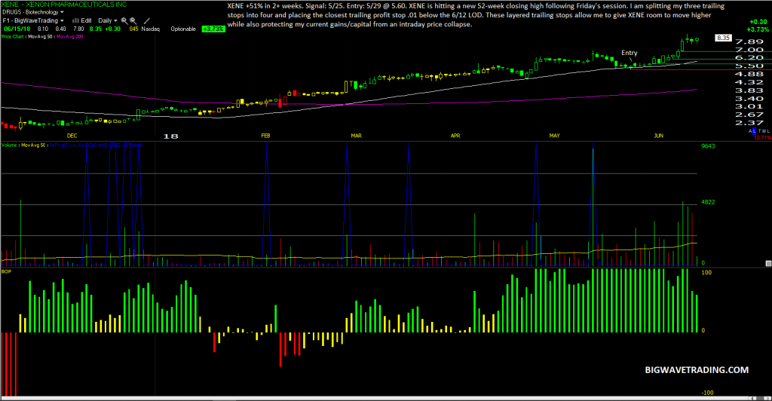
Task: Open the F1 - BigWaveTrading template dropdown
Action: (x=33, y=20)
